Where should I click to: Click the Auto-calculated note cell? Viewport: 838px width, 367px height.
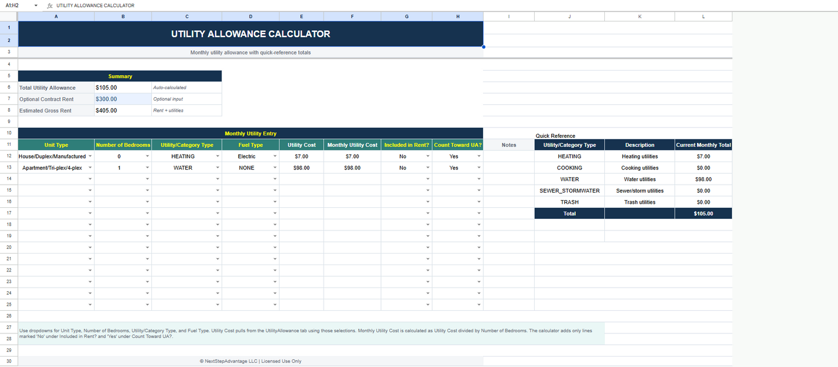[x=187, y=88]
